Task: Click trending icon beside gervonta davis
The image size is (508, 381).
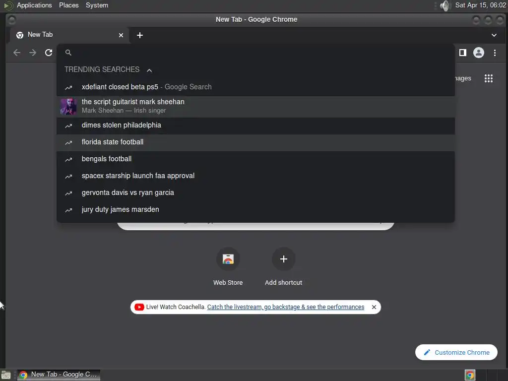Action: point(68,193)
